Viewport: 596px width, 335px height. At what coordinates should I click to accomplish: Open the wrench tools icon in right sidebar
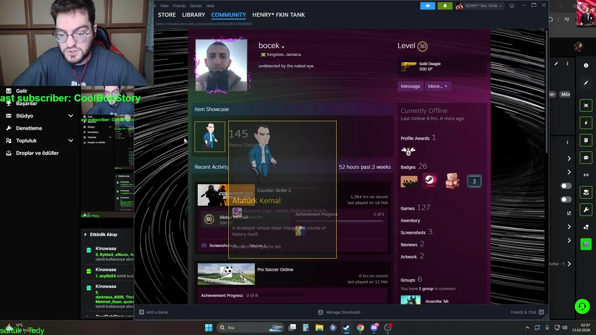pyautogui.click(x=586, y=210)
